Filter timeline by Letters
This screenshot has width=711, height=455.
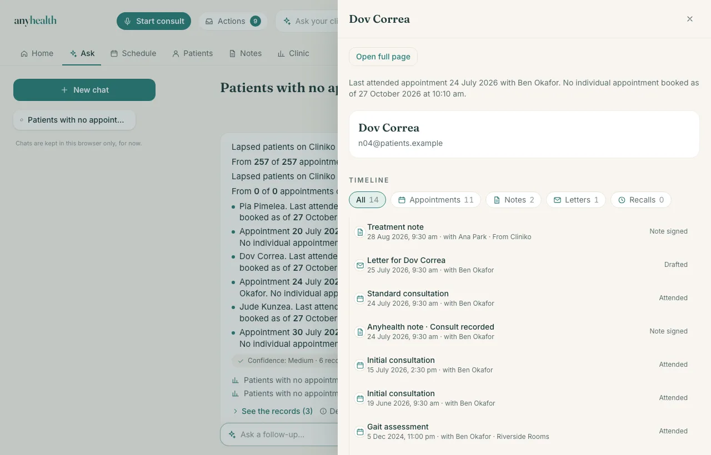pos(576,200)
